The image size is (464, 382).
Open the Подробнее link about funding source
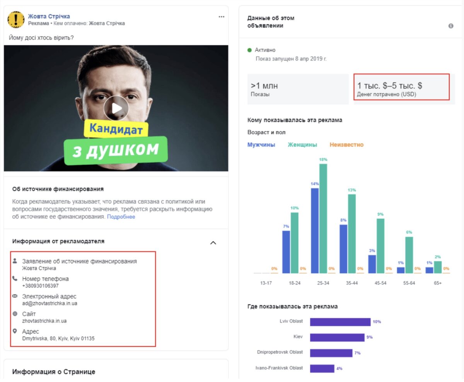pos(121,217)
